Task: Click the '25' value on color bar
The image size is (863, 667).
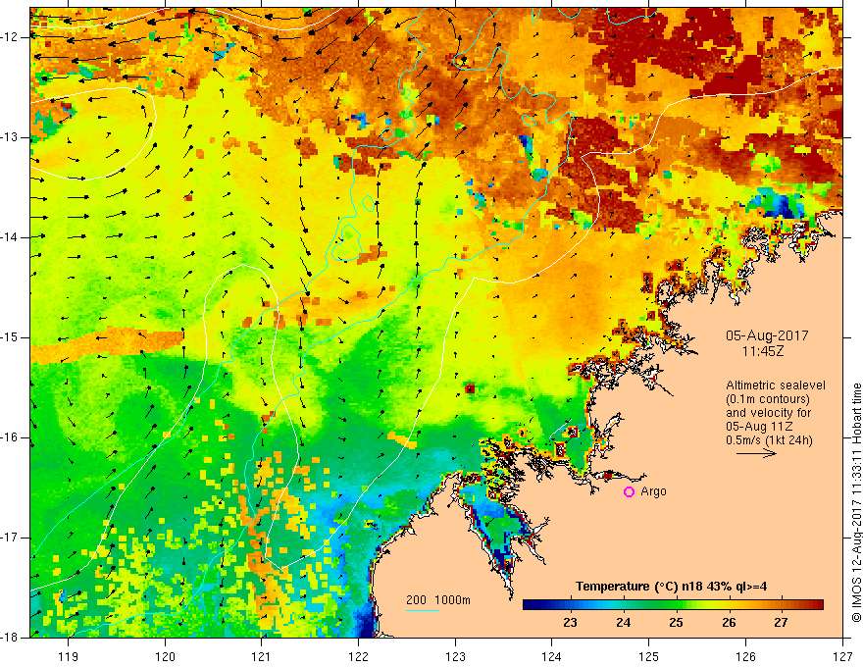Action: pyautogui.click(x=676, y=623)
